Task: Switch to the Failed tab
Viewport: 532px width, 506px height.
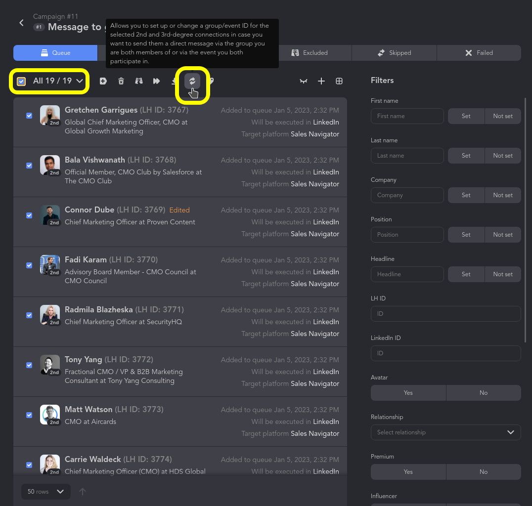Action: pos(479,53)
